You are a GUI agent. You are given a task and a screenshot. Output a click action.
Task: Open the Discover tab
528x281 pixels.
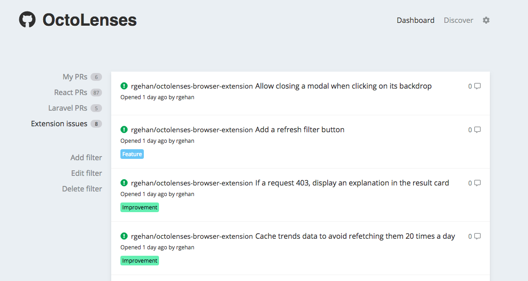[x=458, y=20]
